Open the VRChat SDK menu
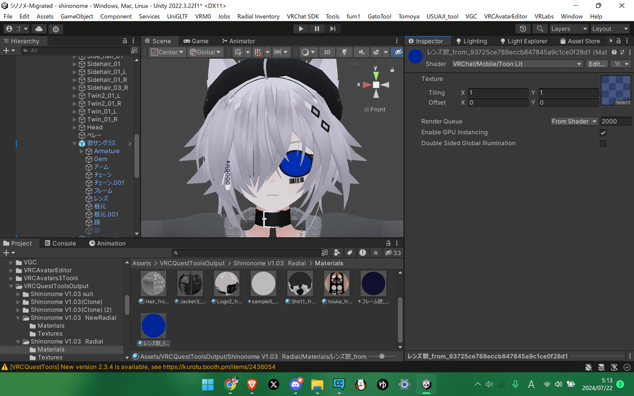 pos(302,16)
